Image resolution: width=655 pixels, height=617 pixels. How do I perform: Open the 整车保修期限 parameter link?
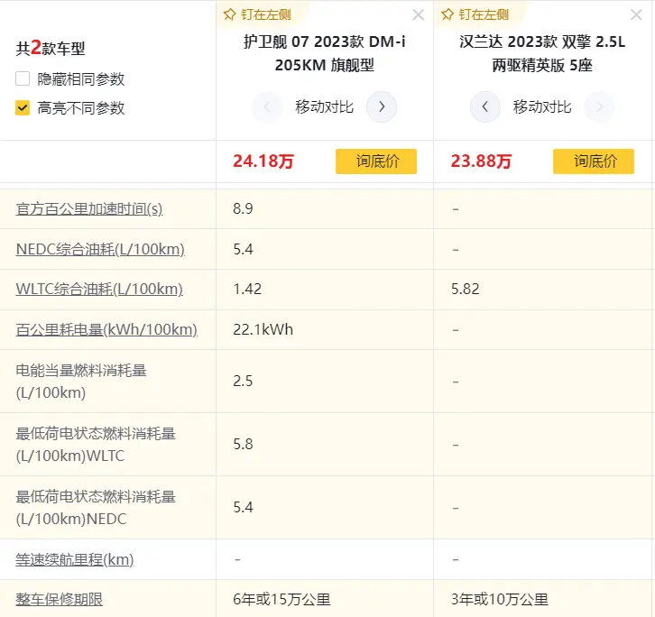coord(59,600)
